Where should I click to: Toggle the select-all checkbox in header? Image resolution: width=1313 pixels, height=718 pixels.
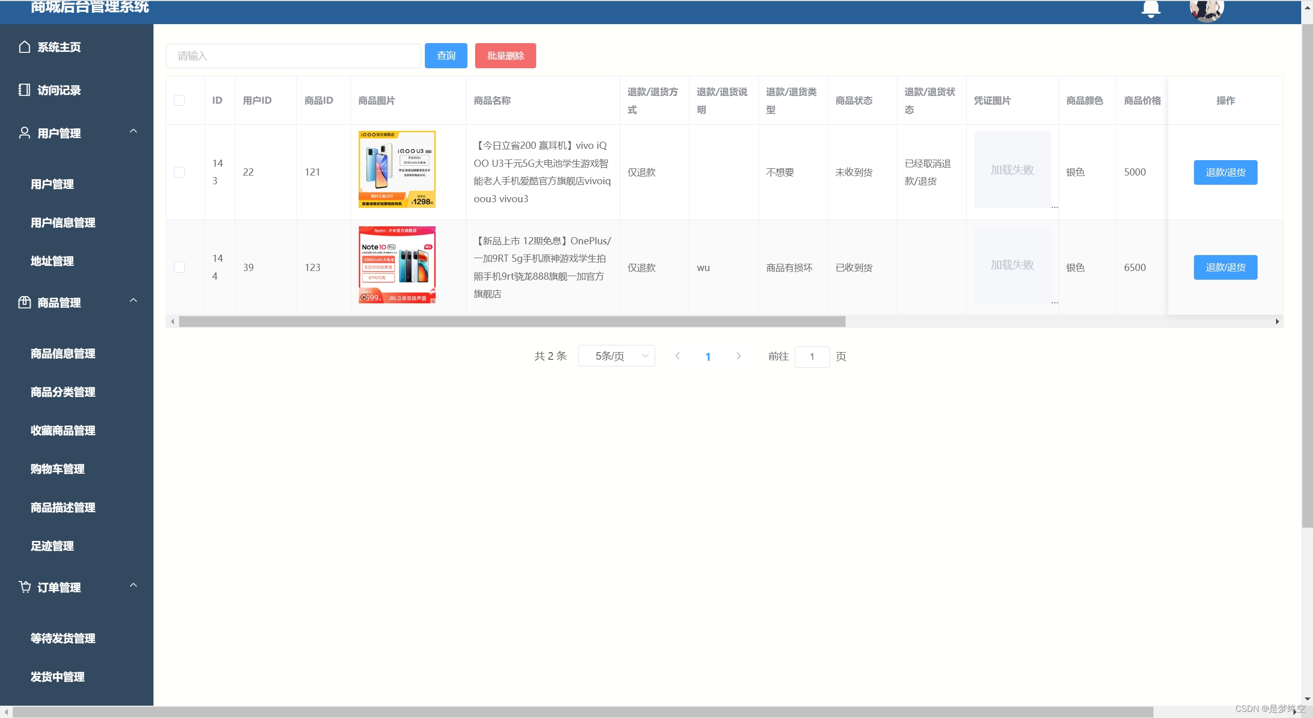tap(180, 100)
